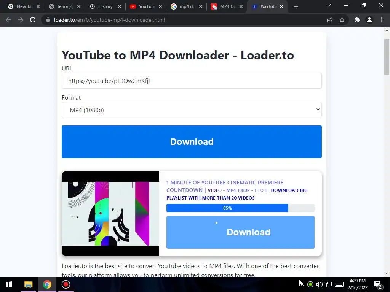Bookmark this page with the star icon

pyautogui.click(x=342, y=20)
